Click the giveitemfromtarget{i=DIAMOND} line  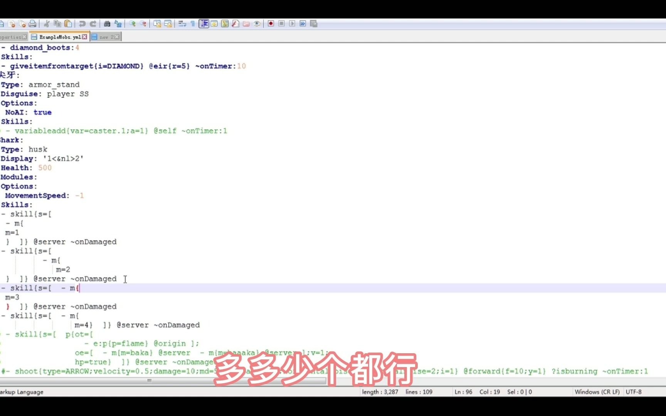123,66
